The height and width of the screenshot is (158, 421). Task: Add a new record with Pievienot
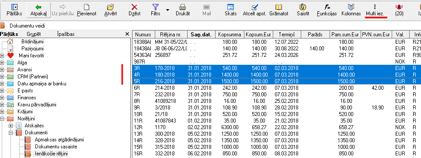tap(87, 10)
